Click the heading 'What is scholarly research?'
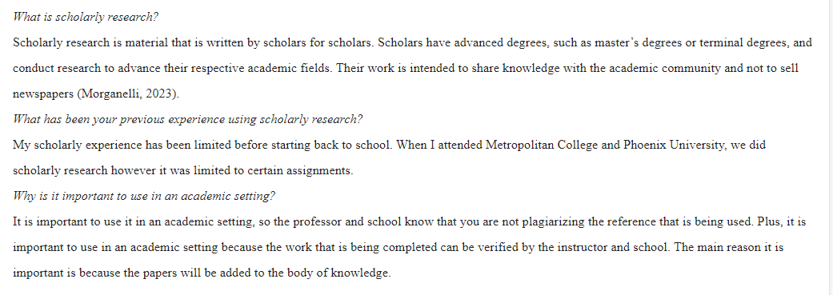The image size is (833, 295). click(x=86, y=17)
